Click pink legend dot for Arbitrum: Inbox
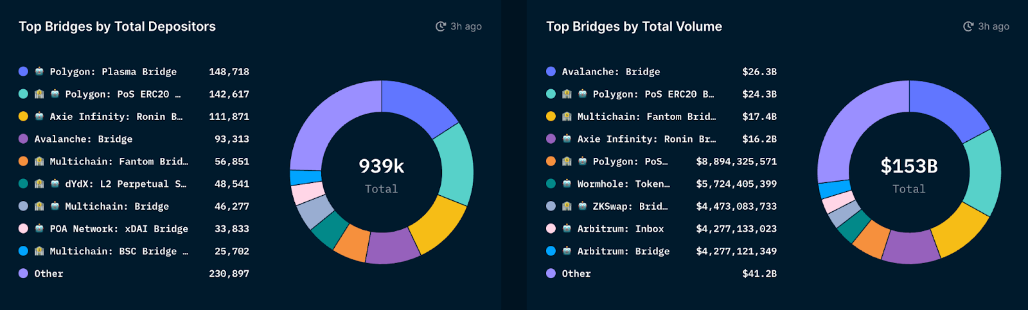 pos(551,228)
